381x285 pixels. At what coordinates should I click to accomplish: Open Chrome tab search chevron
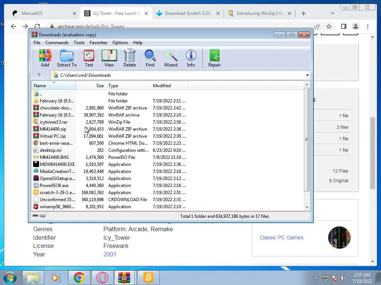click(332, 13)
